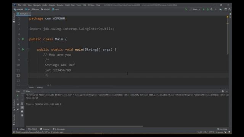The height and width of the screenshot is (137, 244).
Task: Collapse main method with fold marker
Action: coord(28,49)
